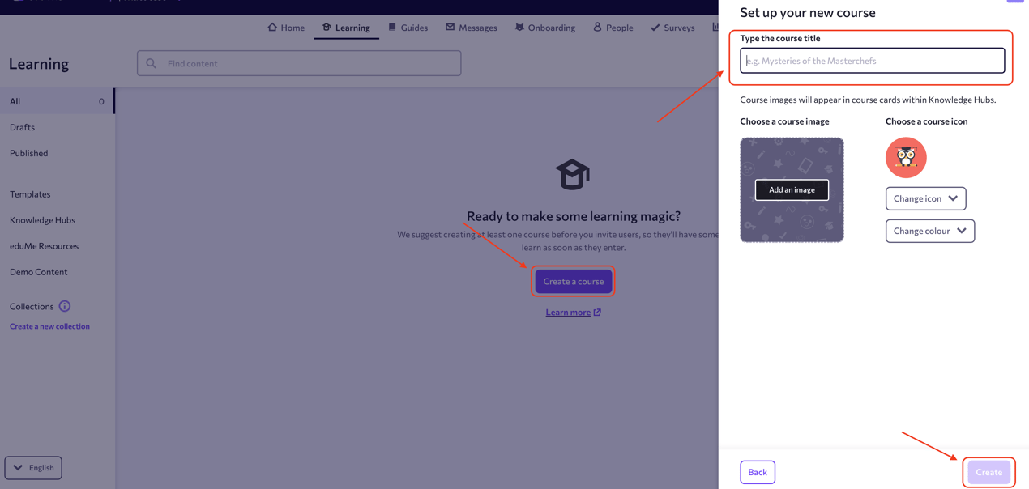Click the Create button in panel
Screen dimensions: 1029x489
(988, 472)
